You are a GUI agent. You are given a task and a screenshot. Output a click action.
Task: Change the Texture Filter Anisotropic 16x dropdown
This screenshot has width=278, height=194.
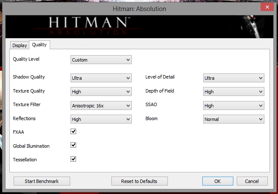tap(101, 106)
